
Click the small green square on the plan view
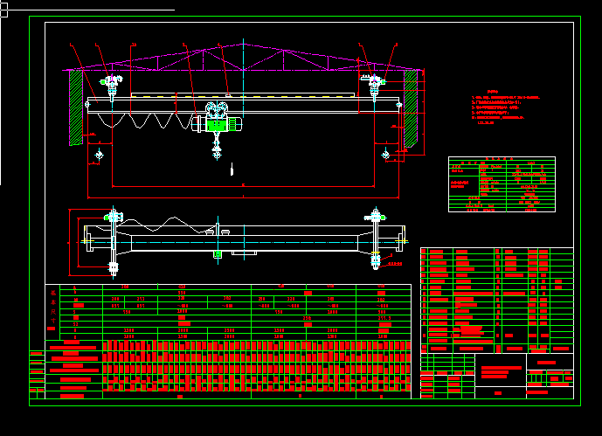[218, 253]
